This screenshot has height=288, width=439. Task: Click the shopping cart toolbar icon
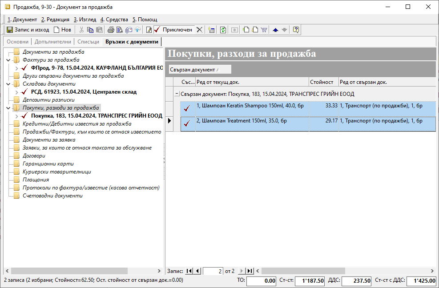(264, 30)
